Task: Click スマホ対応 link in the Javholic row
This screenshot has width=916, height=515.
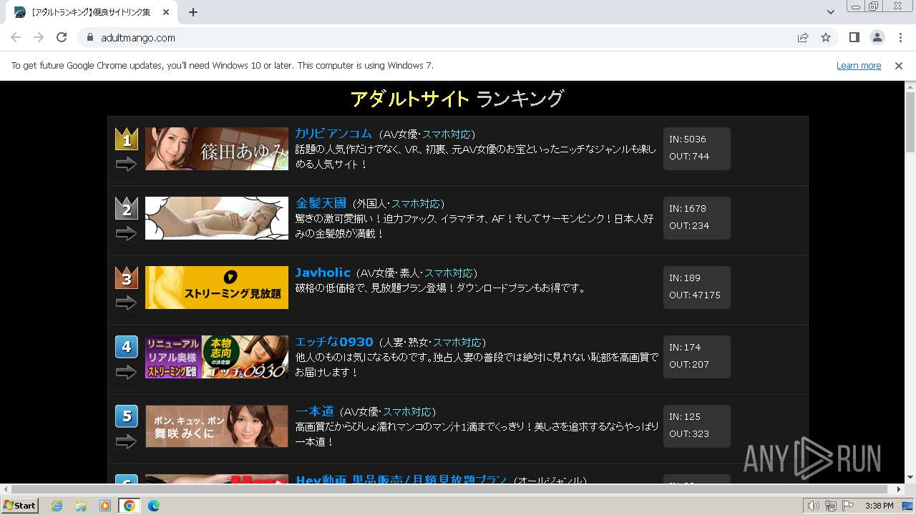Action: (449, 273)
